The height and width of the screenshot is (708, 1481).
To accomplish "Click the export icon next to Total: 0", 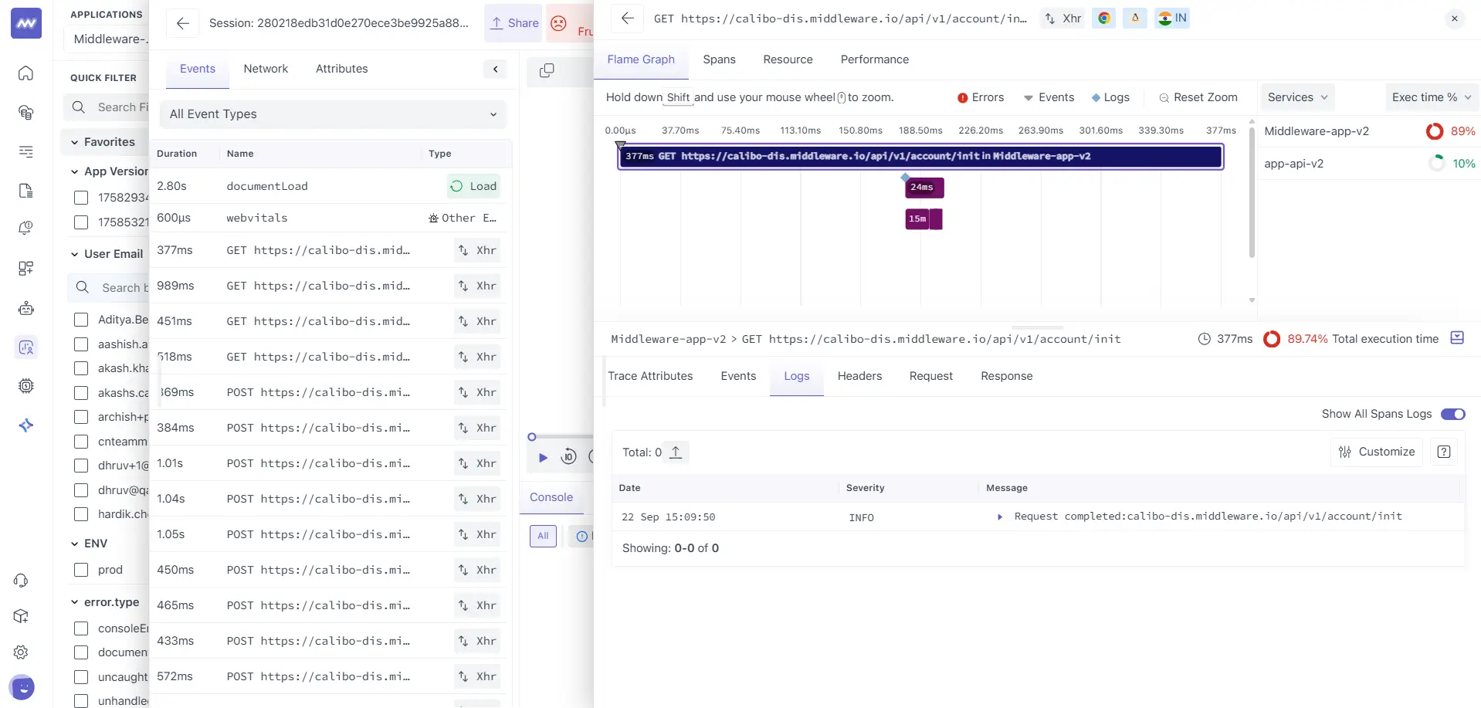I will 676,452.
